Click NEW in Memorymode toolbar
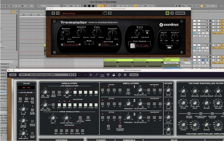 13,75
